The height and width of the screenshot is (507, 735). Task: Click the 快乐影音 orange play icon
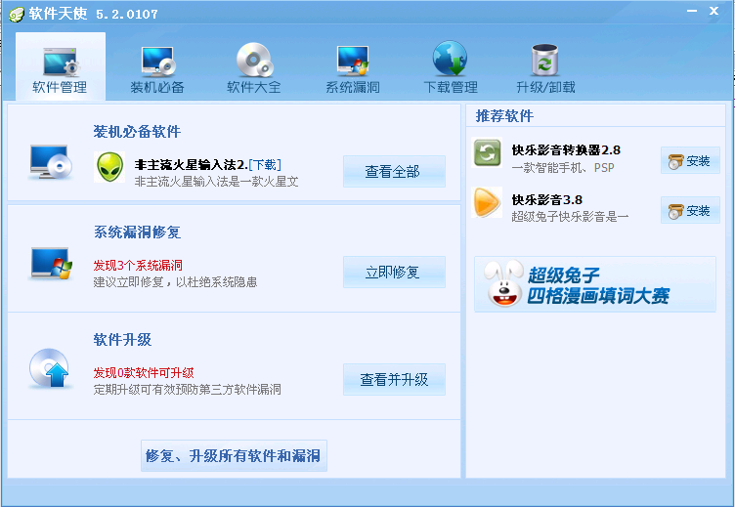coord(487,202)
